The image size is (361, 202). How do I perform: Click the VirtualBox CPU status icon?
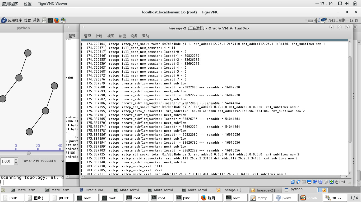321,182
